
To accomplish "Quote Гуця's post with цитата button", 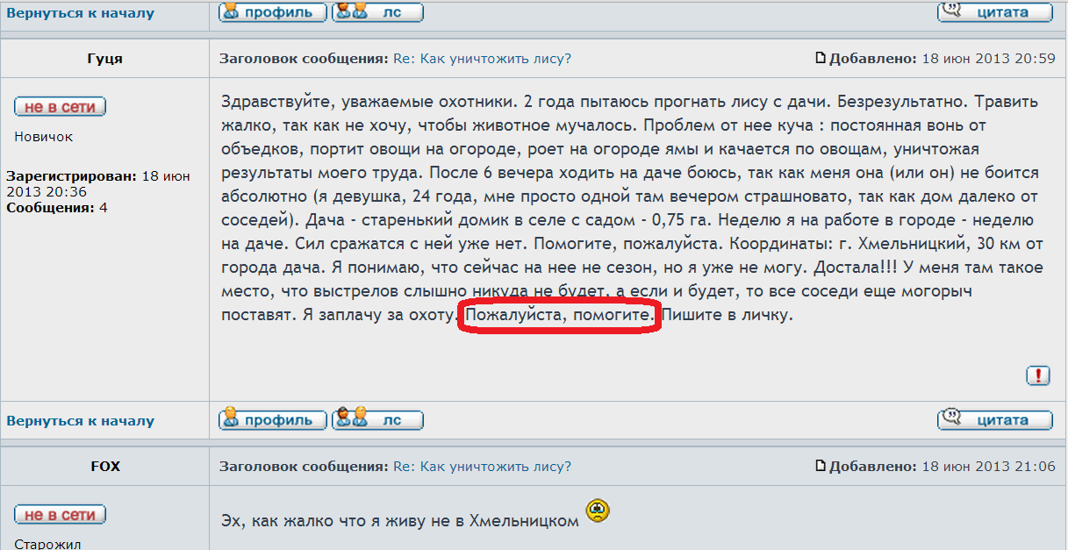I will 994,419.
